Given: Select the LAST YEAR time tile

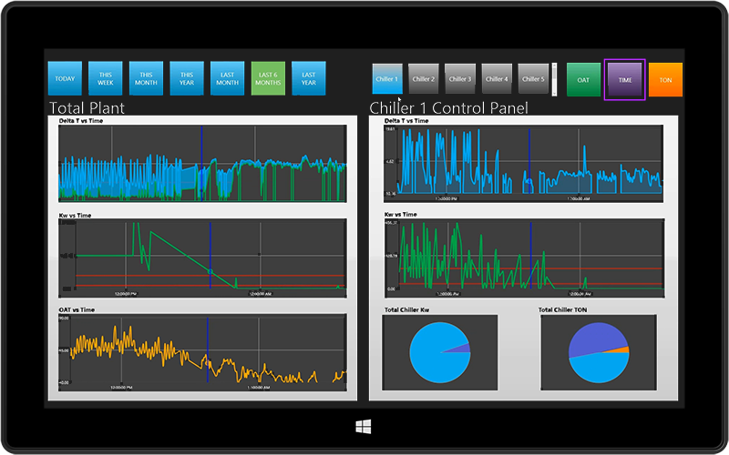Looking at the screenshot, I should 309,79.
